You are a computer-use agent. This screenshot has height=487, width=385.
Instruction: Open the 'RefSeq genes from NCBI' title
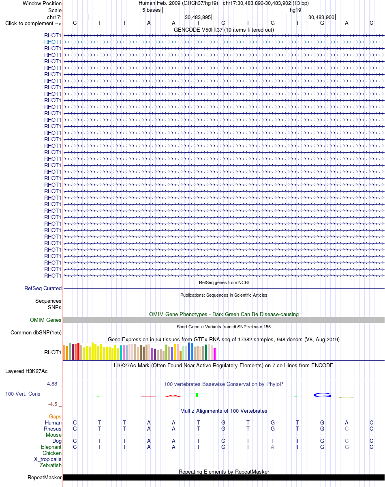(224, 282)
